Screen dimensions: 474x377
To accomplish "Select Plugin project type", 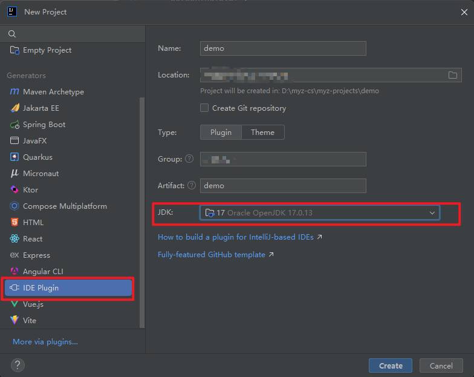I will tap(221, 132).
